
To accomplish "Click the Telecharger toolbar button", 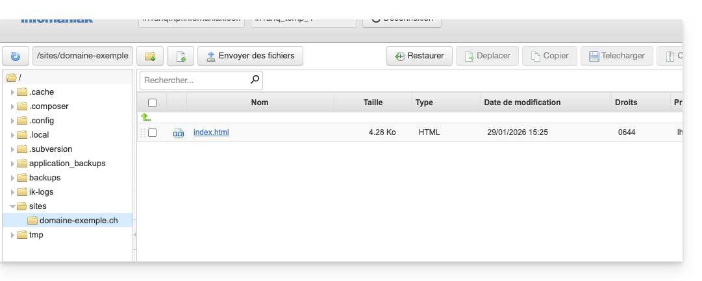I will tap(616, 56).
